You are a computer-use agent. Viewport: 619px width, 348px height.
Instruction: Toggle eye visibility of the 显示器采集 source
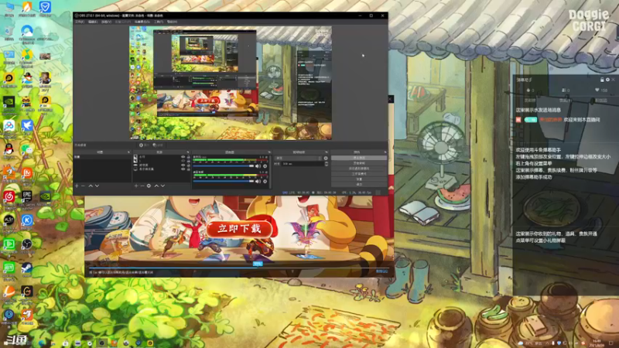click(x=183, y=169)
